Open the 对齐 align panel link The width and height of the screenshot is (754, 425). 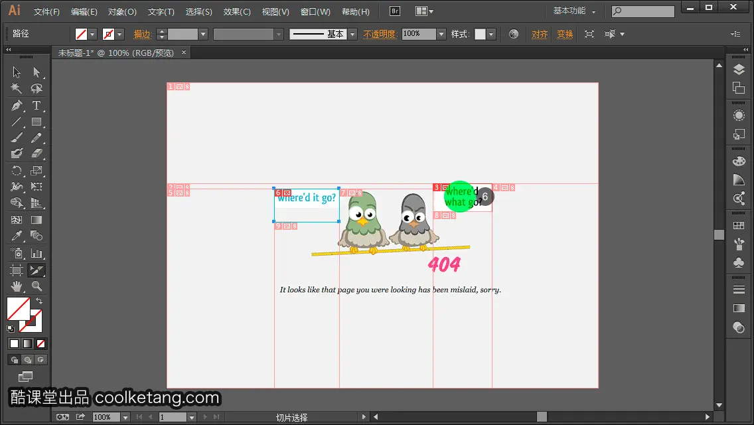(540, 34)
